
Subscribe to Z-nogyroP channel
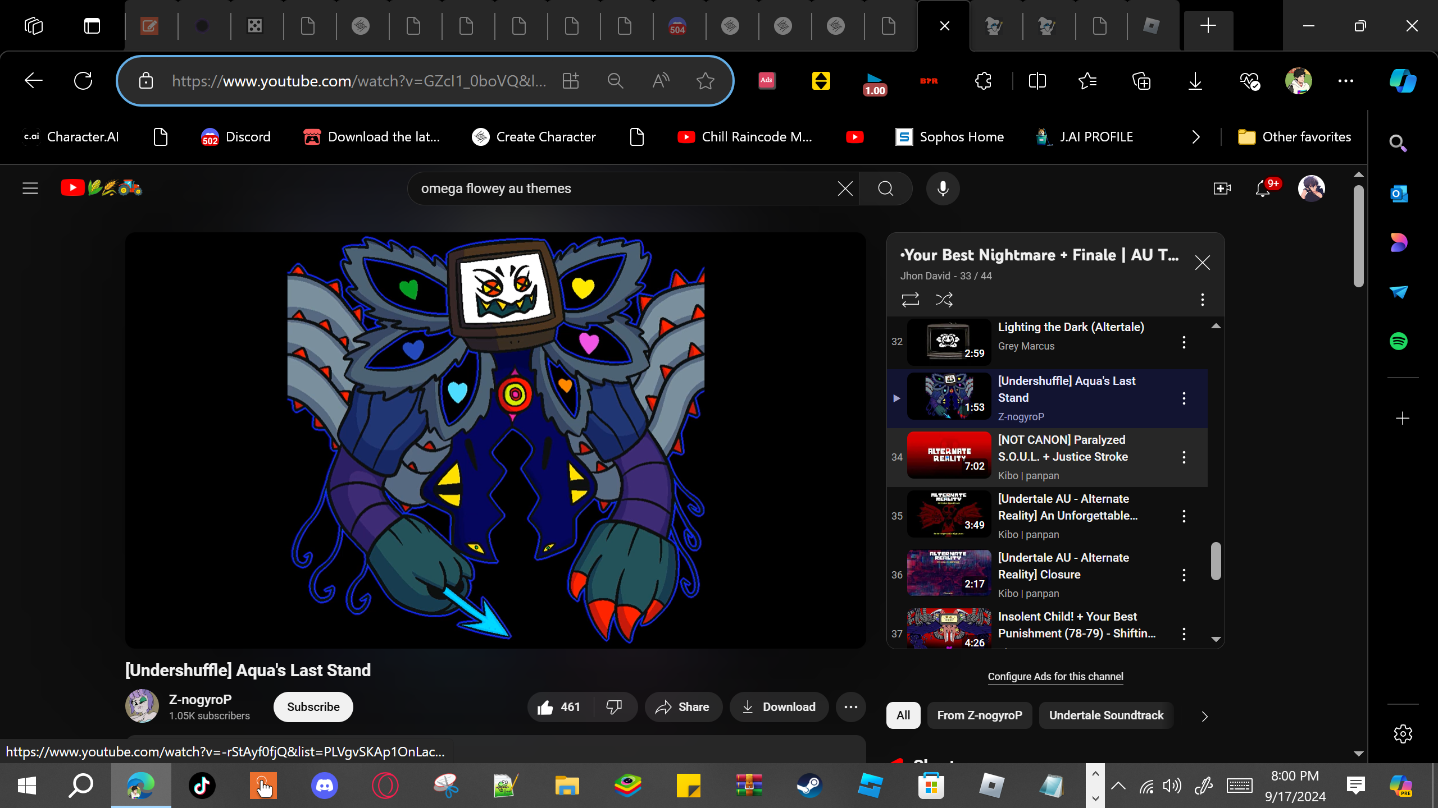point(313,707)
